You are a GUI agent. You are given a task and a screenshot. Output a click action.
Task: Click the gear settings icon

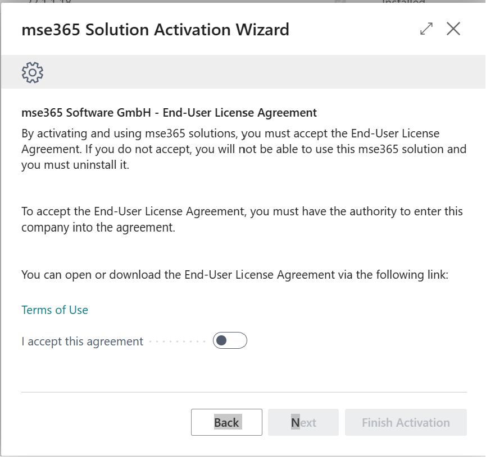tap(33, 72)
